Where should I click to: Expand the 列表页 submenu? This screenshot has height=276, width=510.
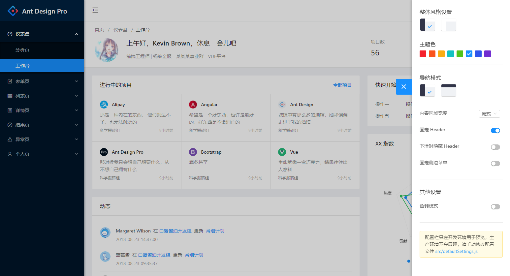(77, 96)
